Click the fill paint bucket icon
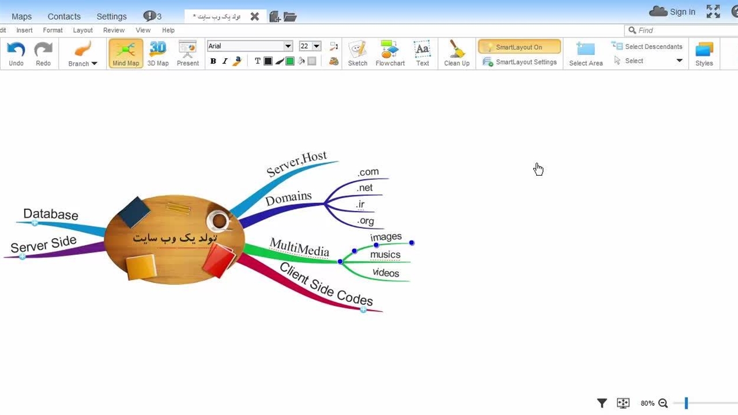The image size is (738, 415). point(301,61)
